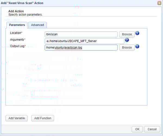Open the Advanced tab
The image size is (163, 136).
pos(37,25)
